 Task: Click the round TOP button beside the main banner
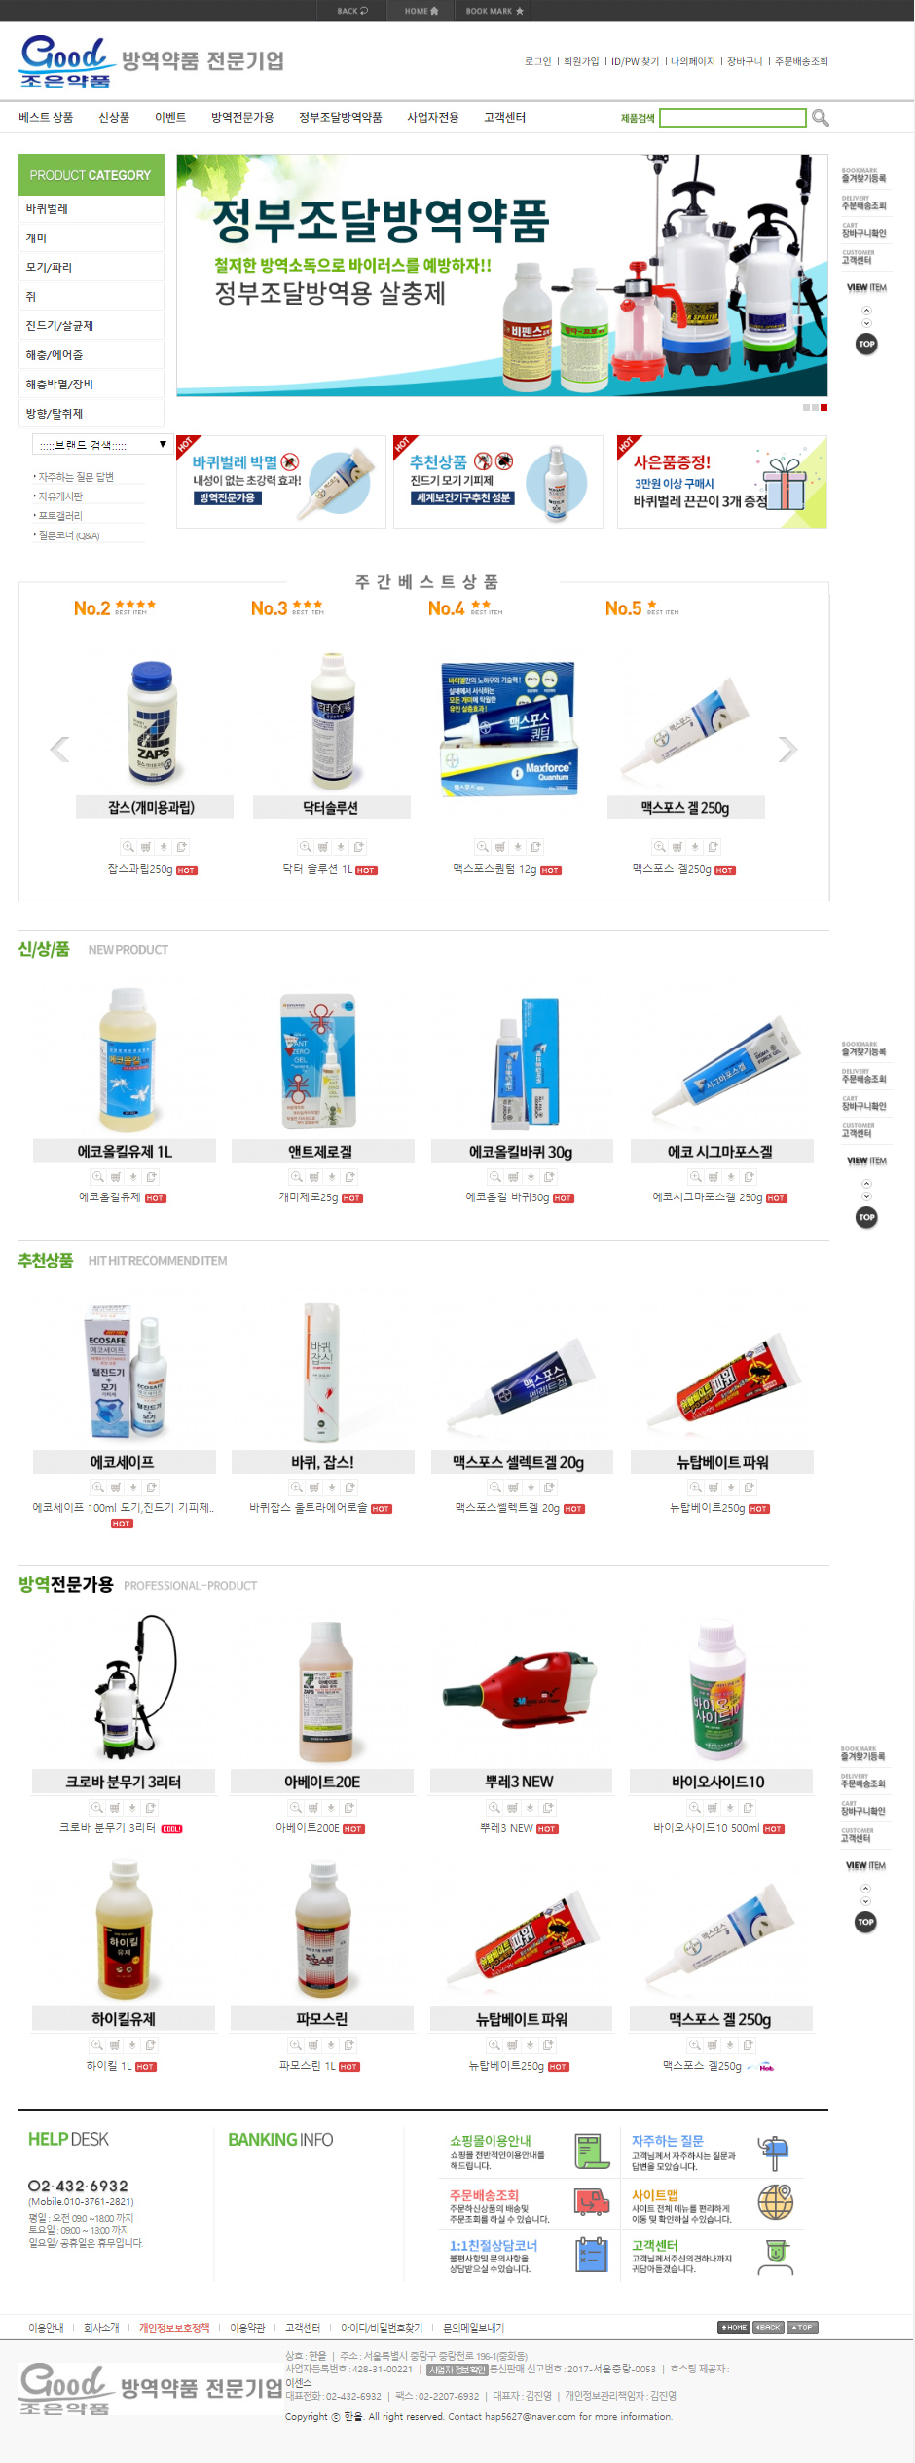[866, 344]
